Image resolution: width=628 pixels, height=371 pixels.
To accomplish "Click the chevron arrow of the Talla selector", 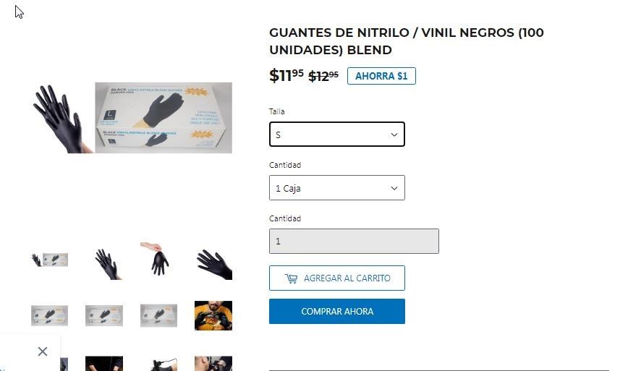I will click(394, 135).
